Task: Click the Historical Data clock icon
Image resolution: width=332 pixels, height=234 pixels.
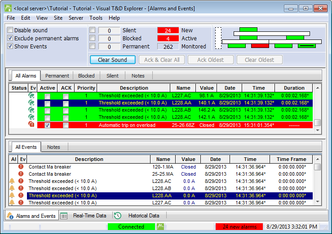Action: pyautogui.click(x=118, y=216)
